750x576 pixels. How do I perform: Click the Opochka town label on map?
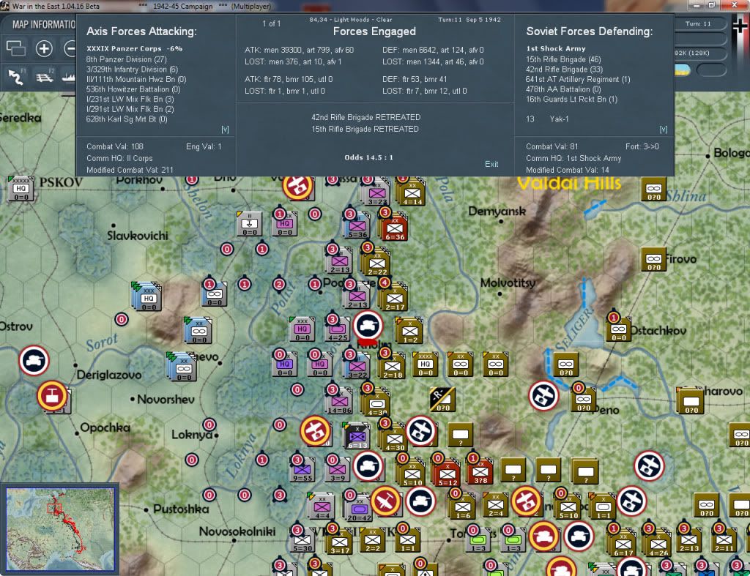coord(105,427)
